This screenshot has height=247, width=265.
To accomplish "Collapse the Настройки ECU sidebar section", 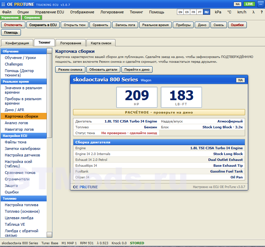I will (x=24, y=136).
